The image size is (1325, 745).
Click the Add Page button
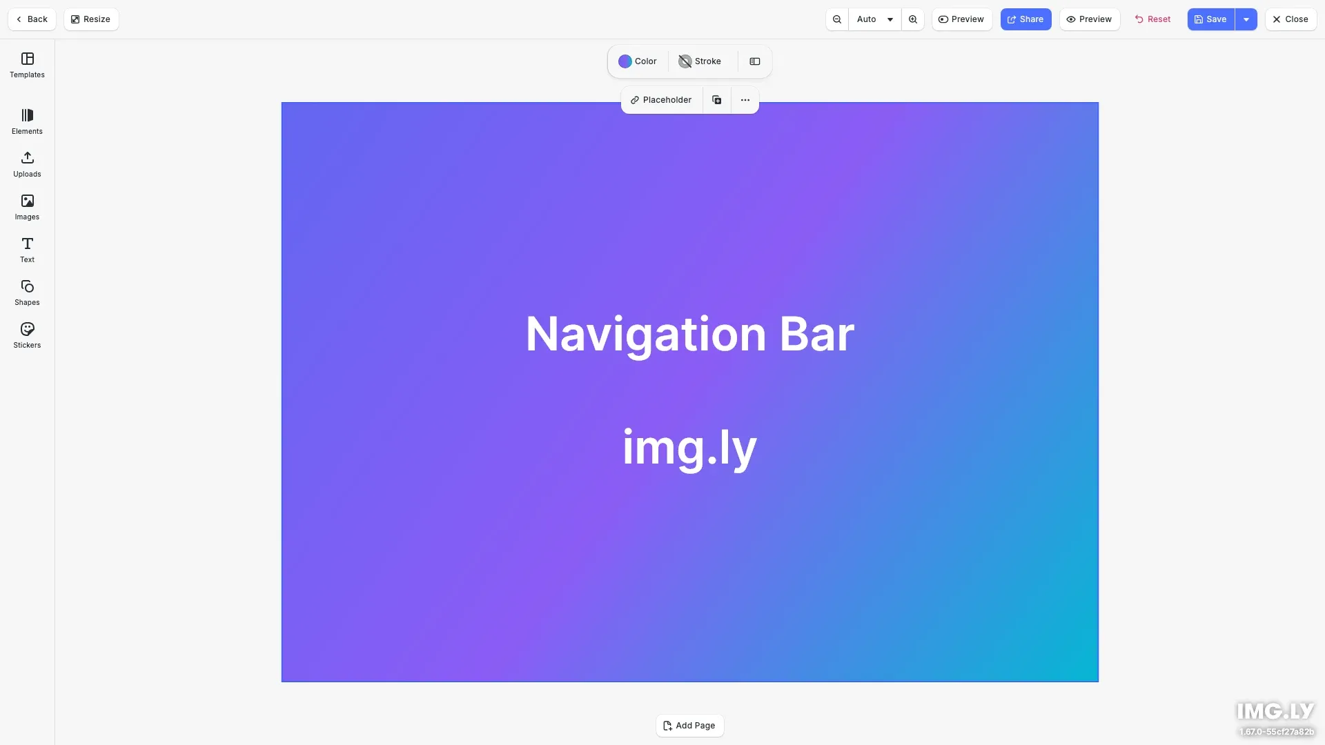689,725
